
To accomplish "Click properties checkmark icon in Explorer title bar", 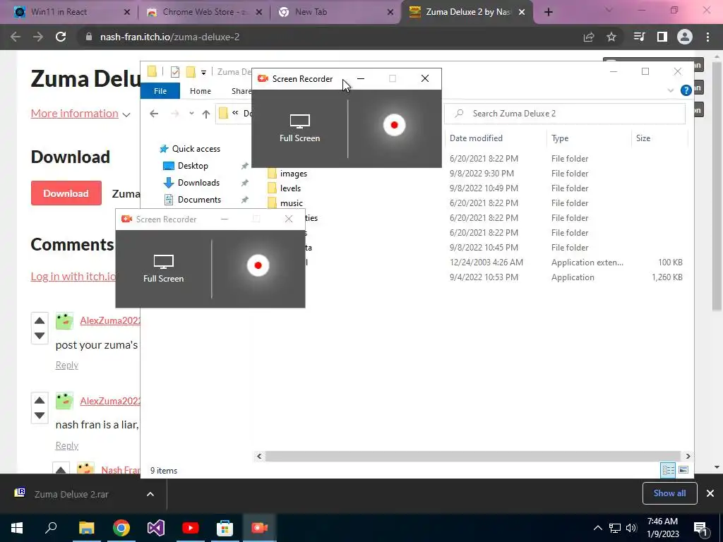I will pos(175,72).
